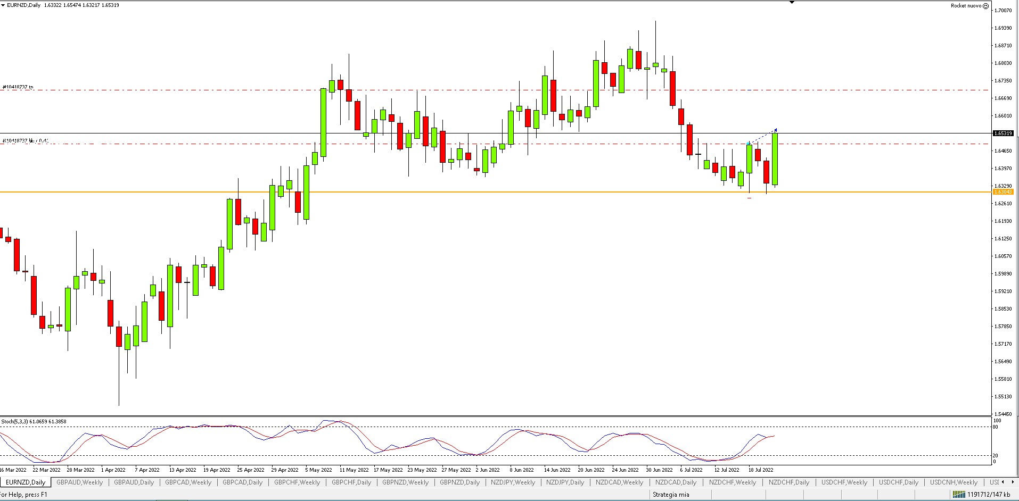Click the #10418737 buy order label

click(x=26, y=140)
